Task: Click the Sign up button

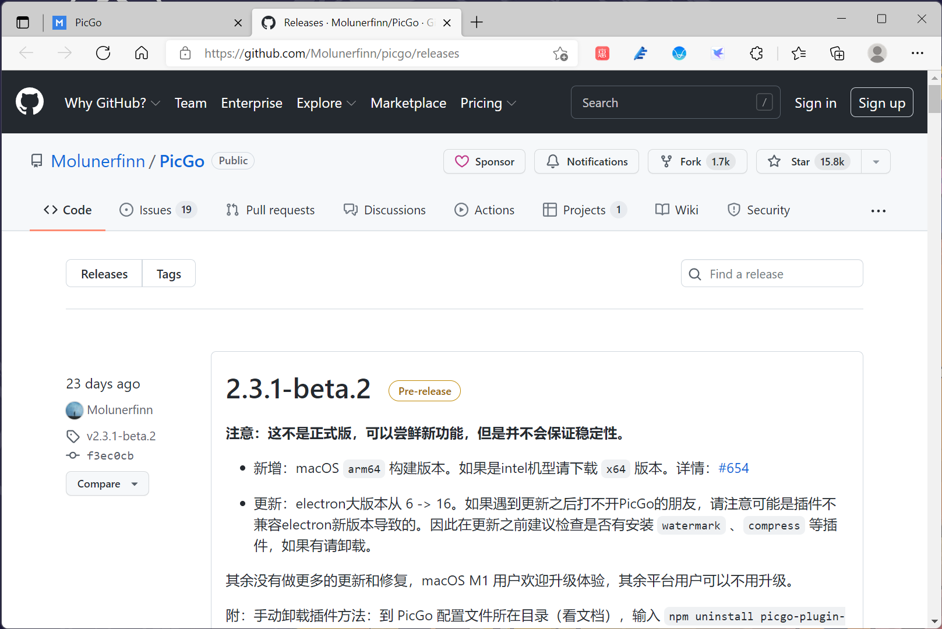Action: (881, 102)
